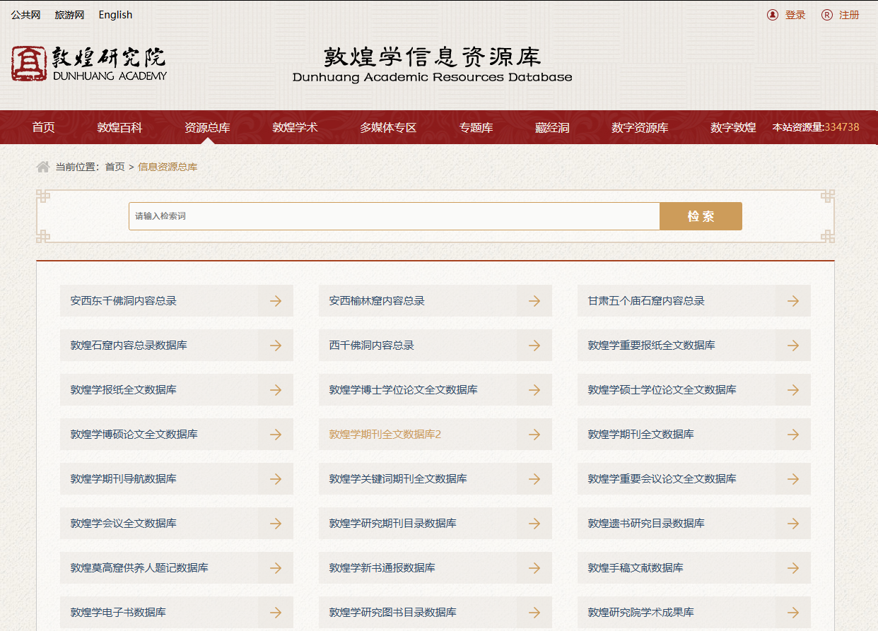878x631 pixels.
Task: Click arrow icon beside 甘肃五个庙石窟内容总录
Action: [x=793, y=301]
